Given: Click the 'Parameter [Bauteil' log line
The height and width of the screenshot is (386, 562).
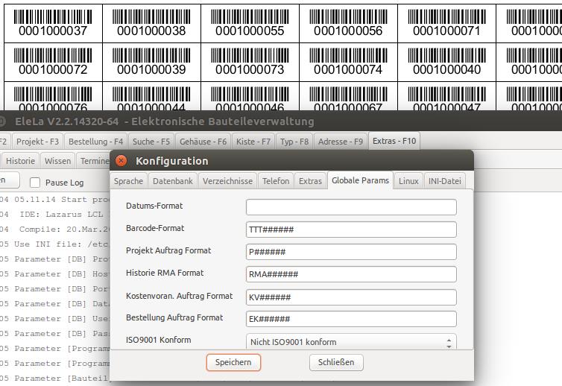Looking at the screenshot, I should 55,378.
